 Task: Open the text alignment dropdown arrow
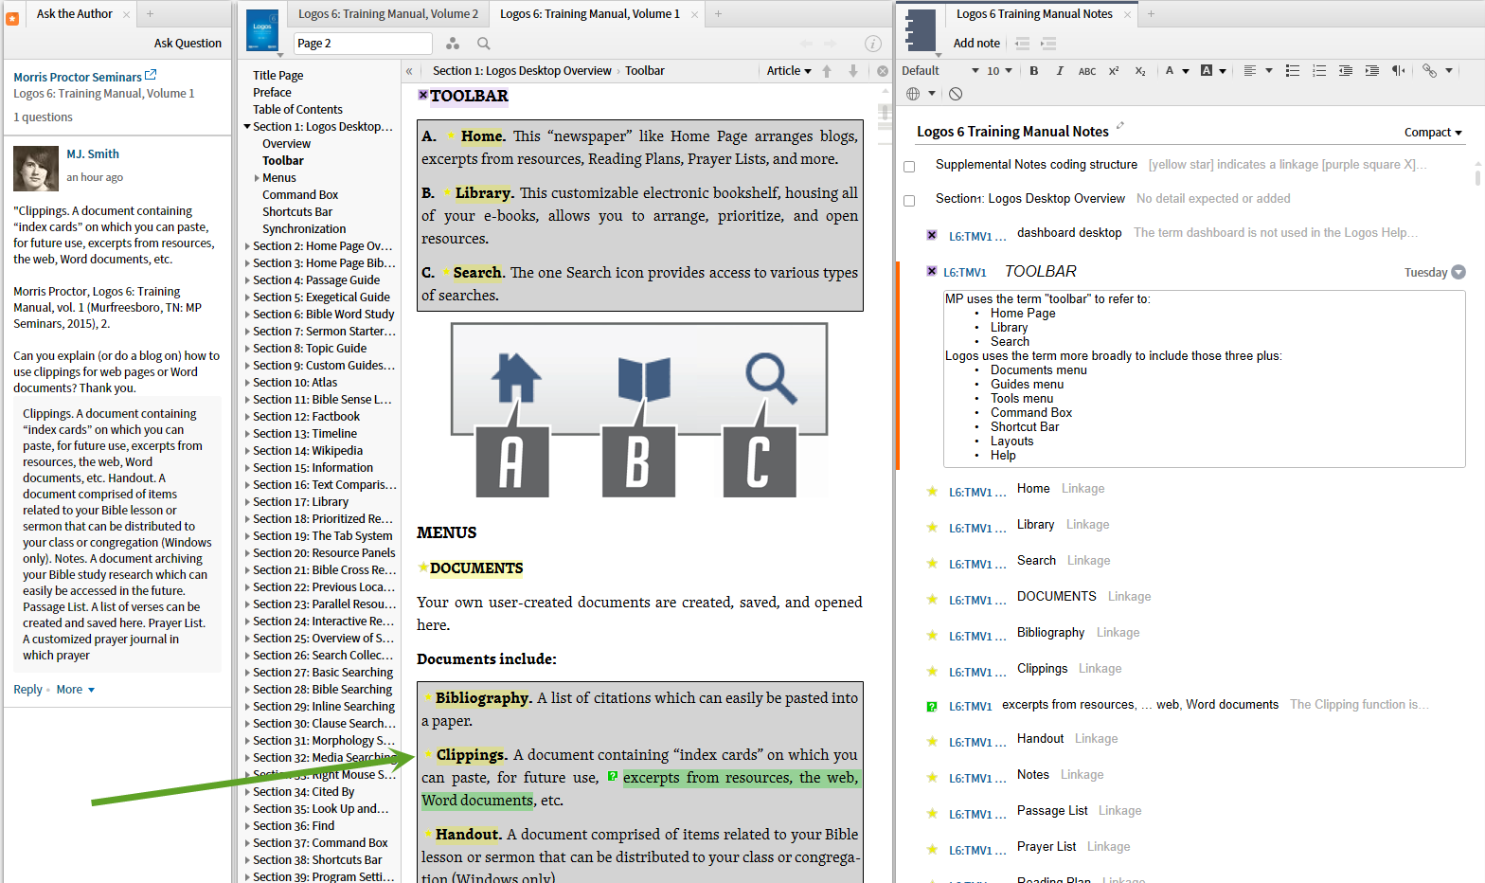(1269, 71)
